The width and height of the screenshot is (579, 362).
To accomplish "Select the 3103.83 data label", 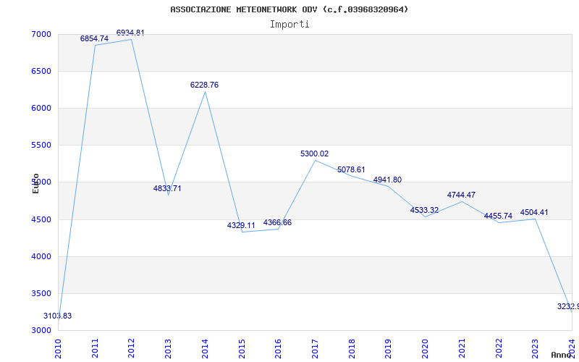I will tap(58, 316).
